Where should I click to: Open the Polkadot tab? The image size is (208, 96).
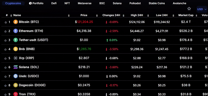(x=135, y=3)
